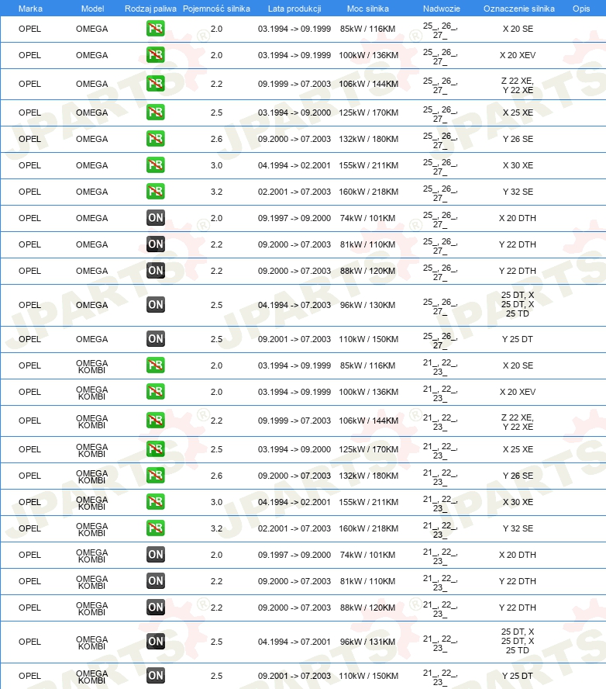Click the 'Opis' column header

(x=581, y=9)
